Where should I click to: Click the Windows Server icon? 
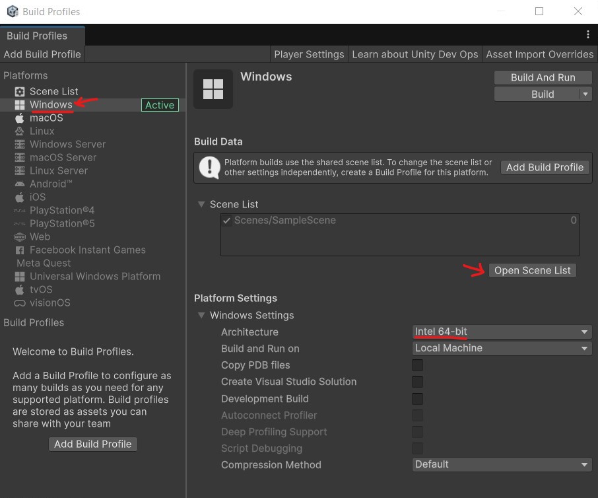point(19,144)
